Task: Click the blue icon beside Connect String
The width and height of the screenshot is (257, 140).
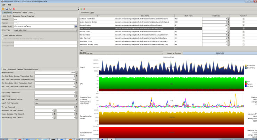Action: [x=76, y=26]
